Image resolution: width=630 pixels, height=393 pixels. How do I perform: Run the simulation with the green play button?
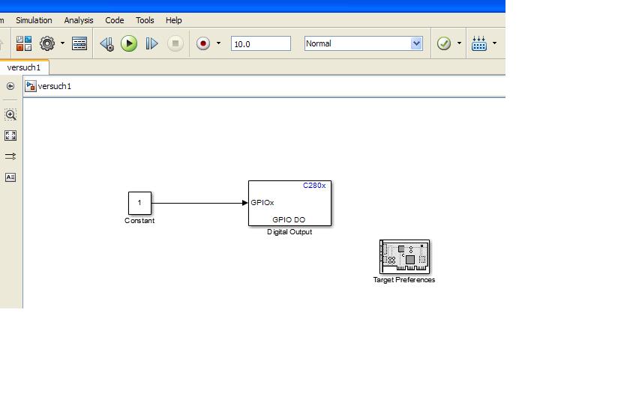tap(129, 43)
